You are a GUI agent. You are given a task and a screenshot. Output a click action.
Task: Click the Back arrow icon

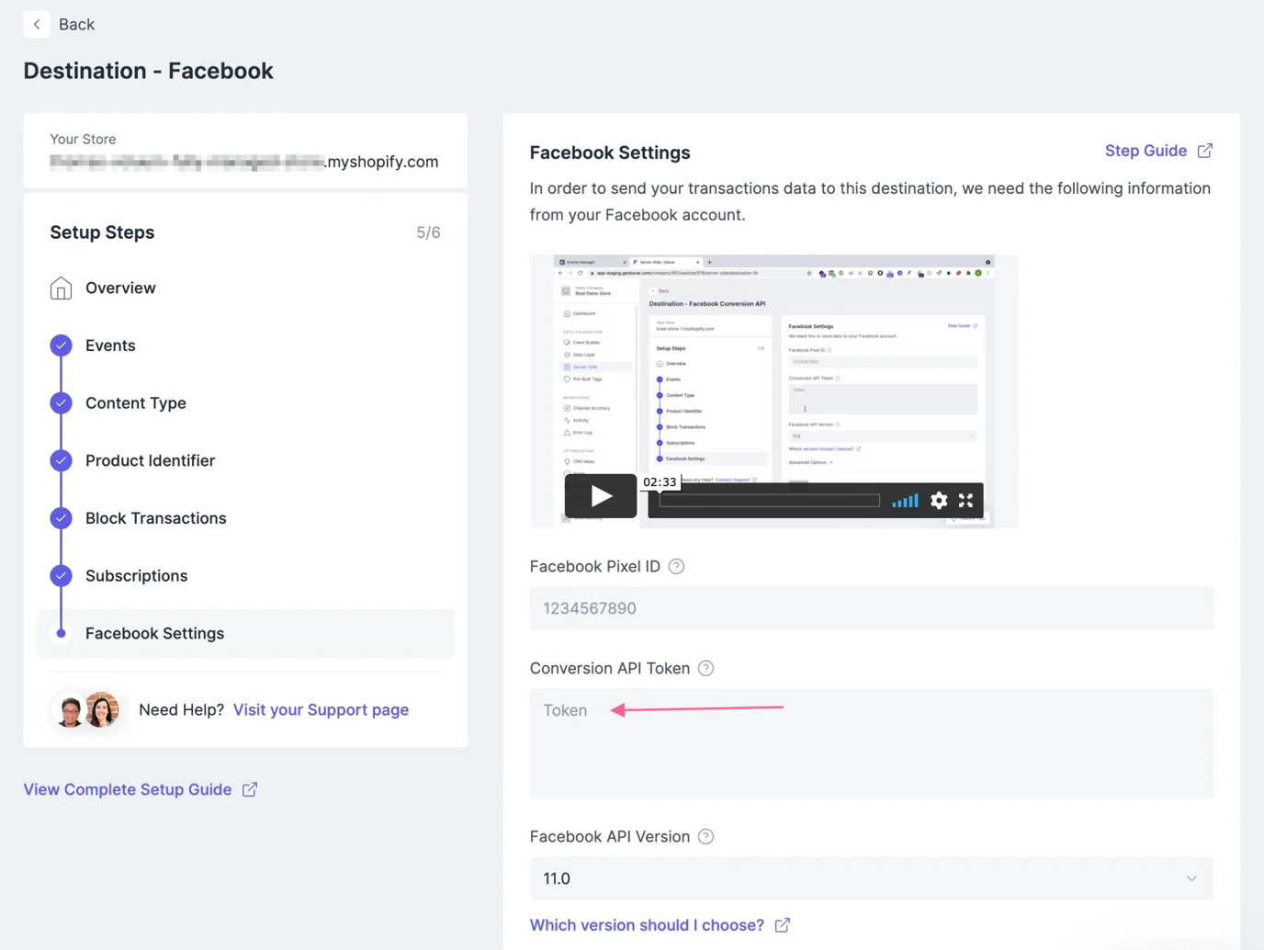pos(36,25)
